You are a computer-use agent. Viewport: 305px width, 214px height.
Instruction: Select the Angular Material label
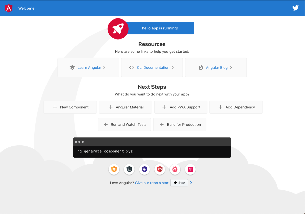click(x=130, y=107)
